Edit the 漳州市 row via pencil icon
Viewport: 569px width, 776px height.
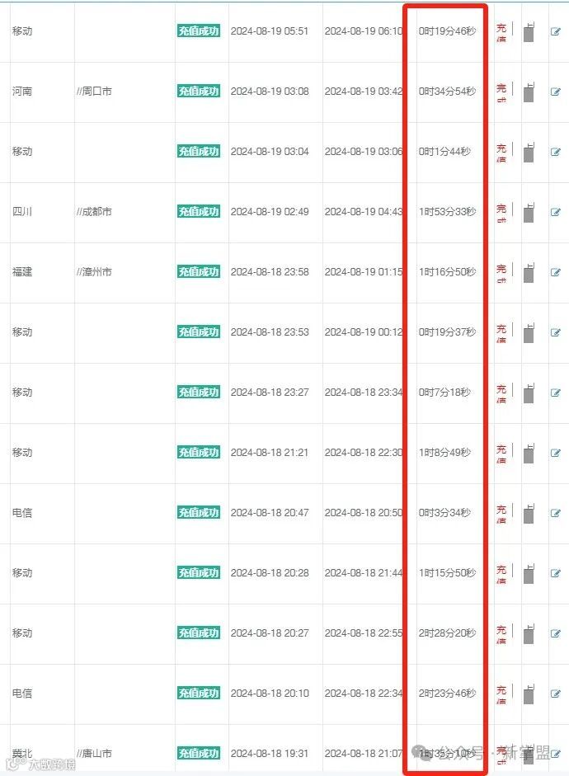(556, 273)
